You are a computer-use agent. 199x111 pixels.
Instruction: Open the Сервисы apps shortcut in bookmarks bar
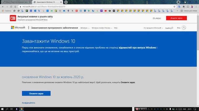[7, 11]
